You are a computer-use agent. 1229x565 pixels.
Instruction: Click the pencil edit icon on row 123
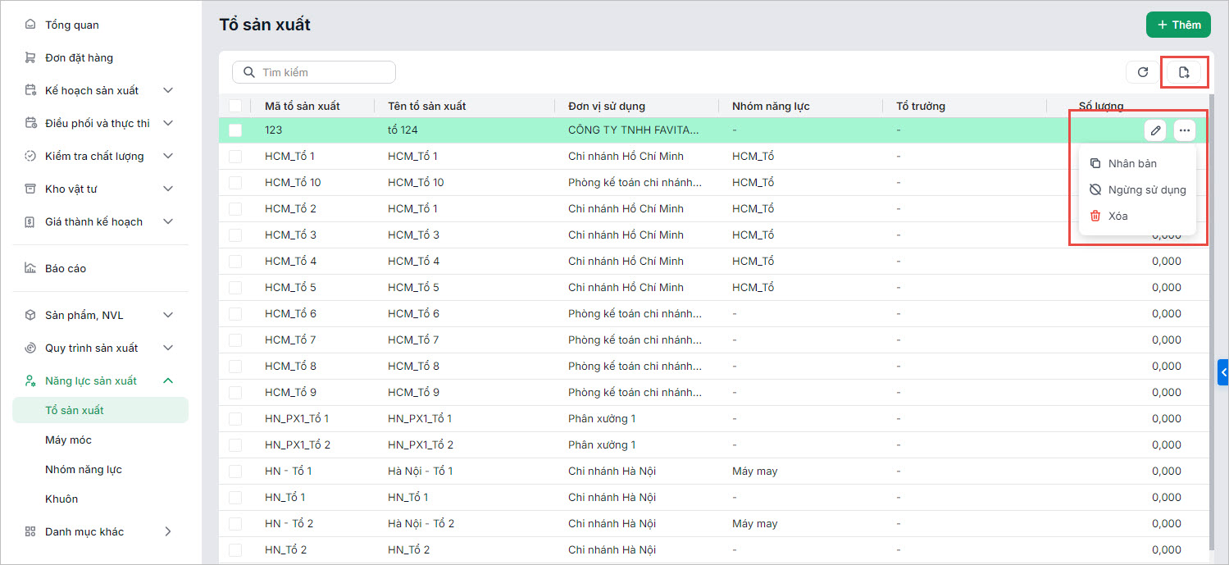tap(1155, 130)
